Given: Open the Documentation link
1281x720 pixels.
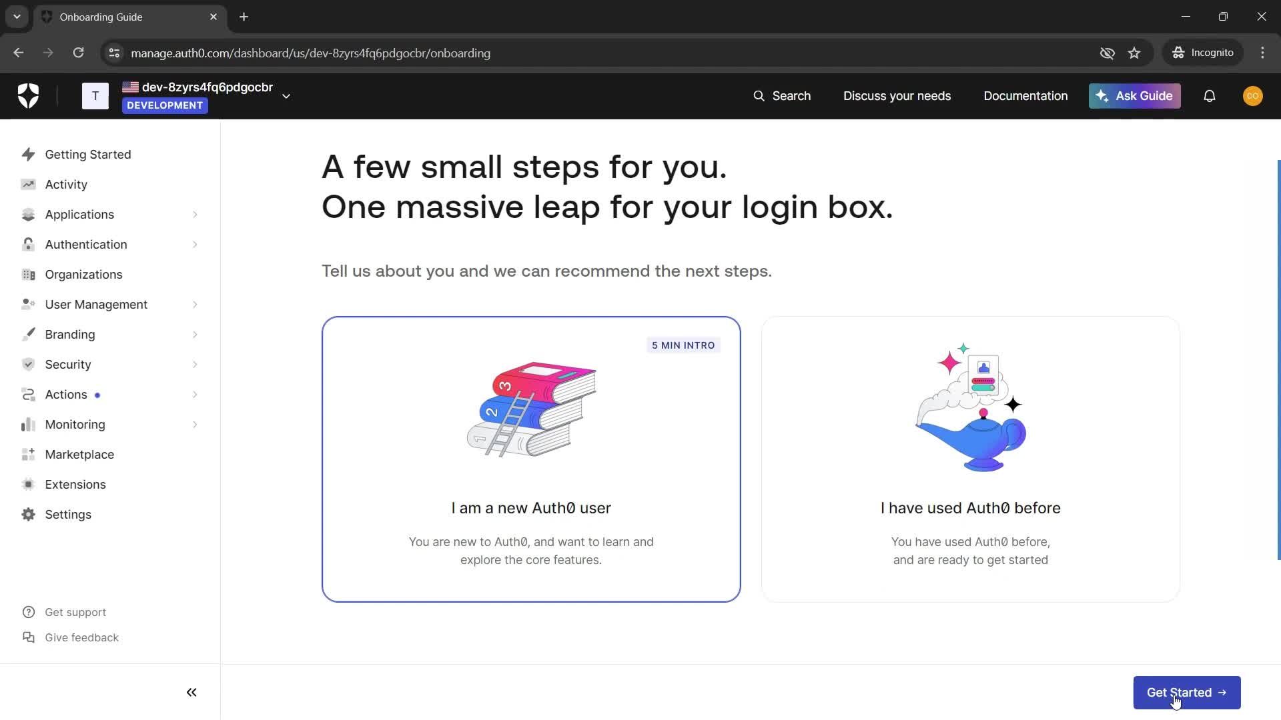Looking at the screenshot, I should point(1025,96).
